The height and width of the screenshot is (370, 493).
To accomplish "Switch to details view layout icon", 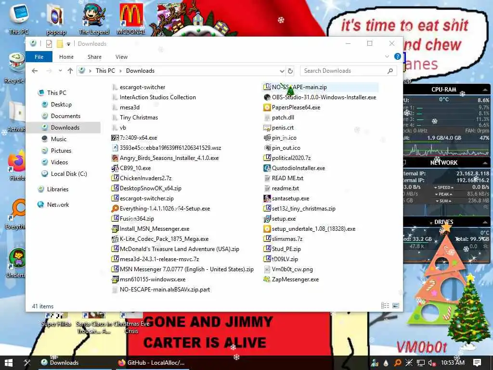I will pos(385,305).
